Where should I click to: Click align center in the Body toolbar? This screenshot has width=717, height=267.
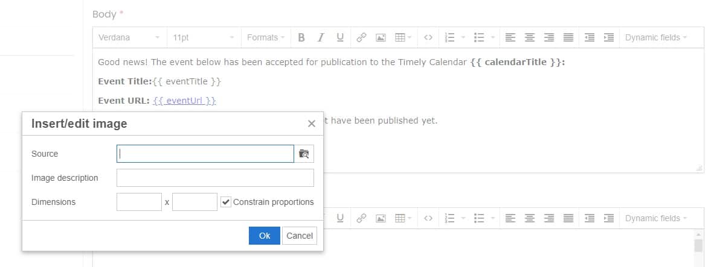(530, 37)
